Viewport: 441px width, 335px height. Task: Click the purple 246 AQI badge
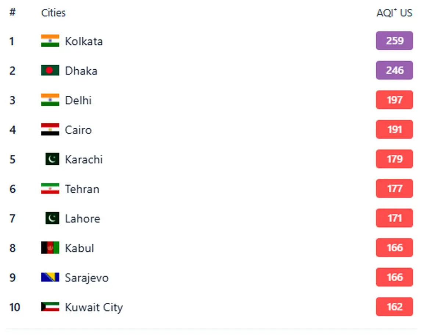[x=394, y=70]
